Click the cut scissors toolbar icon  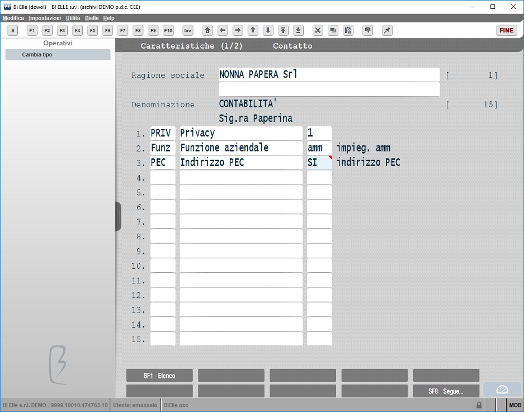pyautogui.click(x=318, y=30)
